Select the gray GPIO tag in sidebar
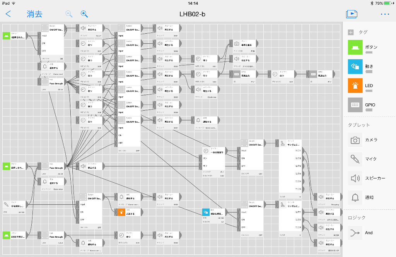 (x=355, y=105)
